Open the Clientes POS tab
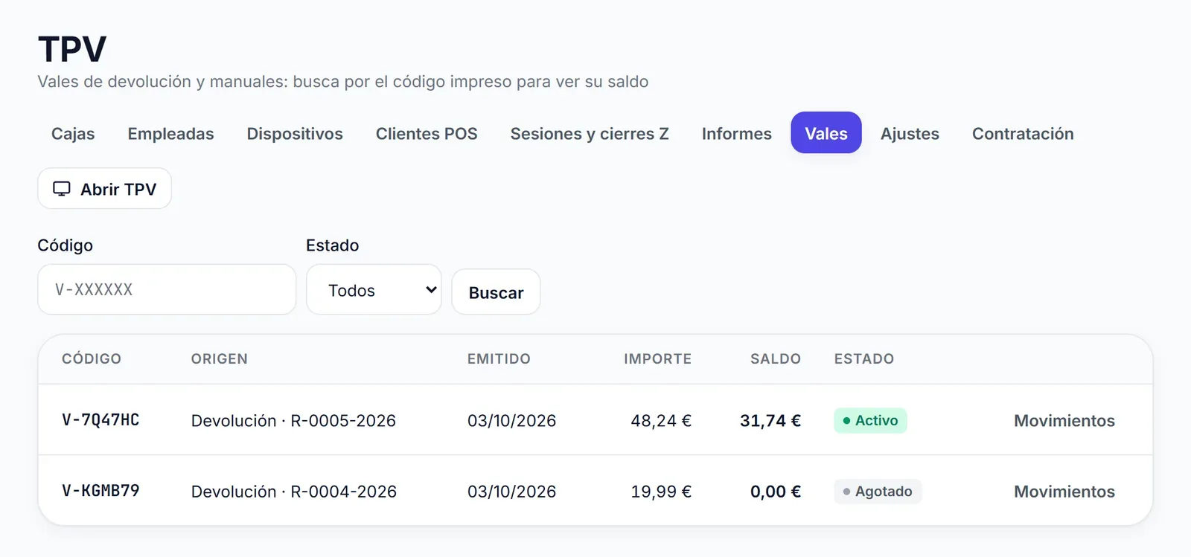 pos(427,134)
